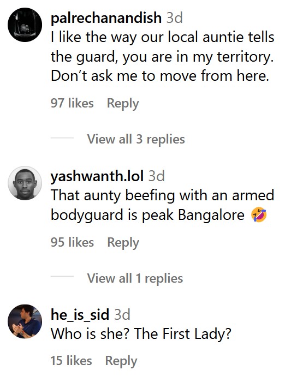Image resolution: width=291 pixels, height=388 pixels.
Task: Open yashwanth.lol's profile avatar
Action: pyautogui.click(x=25, y=183)
